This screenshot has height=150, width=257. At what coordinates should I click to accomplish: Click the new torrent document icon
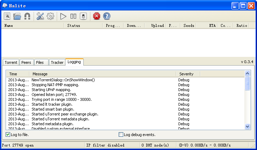coord(7,16)
